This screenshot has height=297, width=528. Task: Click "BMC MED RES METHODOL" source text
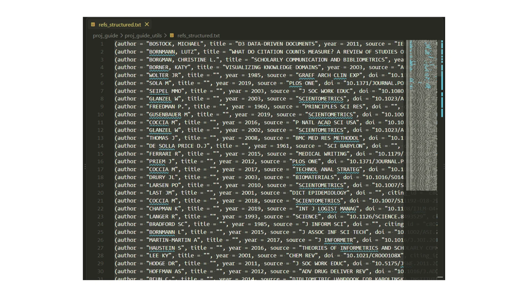pos(327,138)
